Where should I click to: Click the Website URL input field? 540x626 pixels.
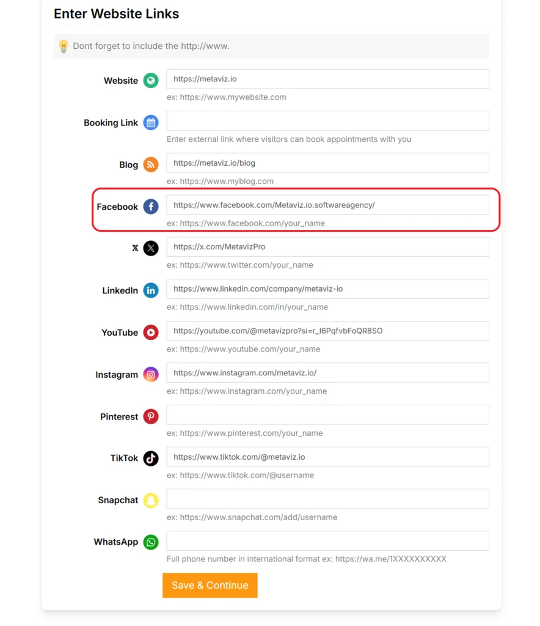(x=328, y=79)
